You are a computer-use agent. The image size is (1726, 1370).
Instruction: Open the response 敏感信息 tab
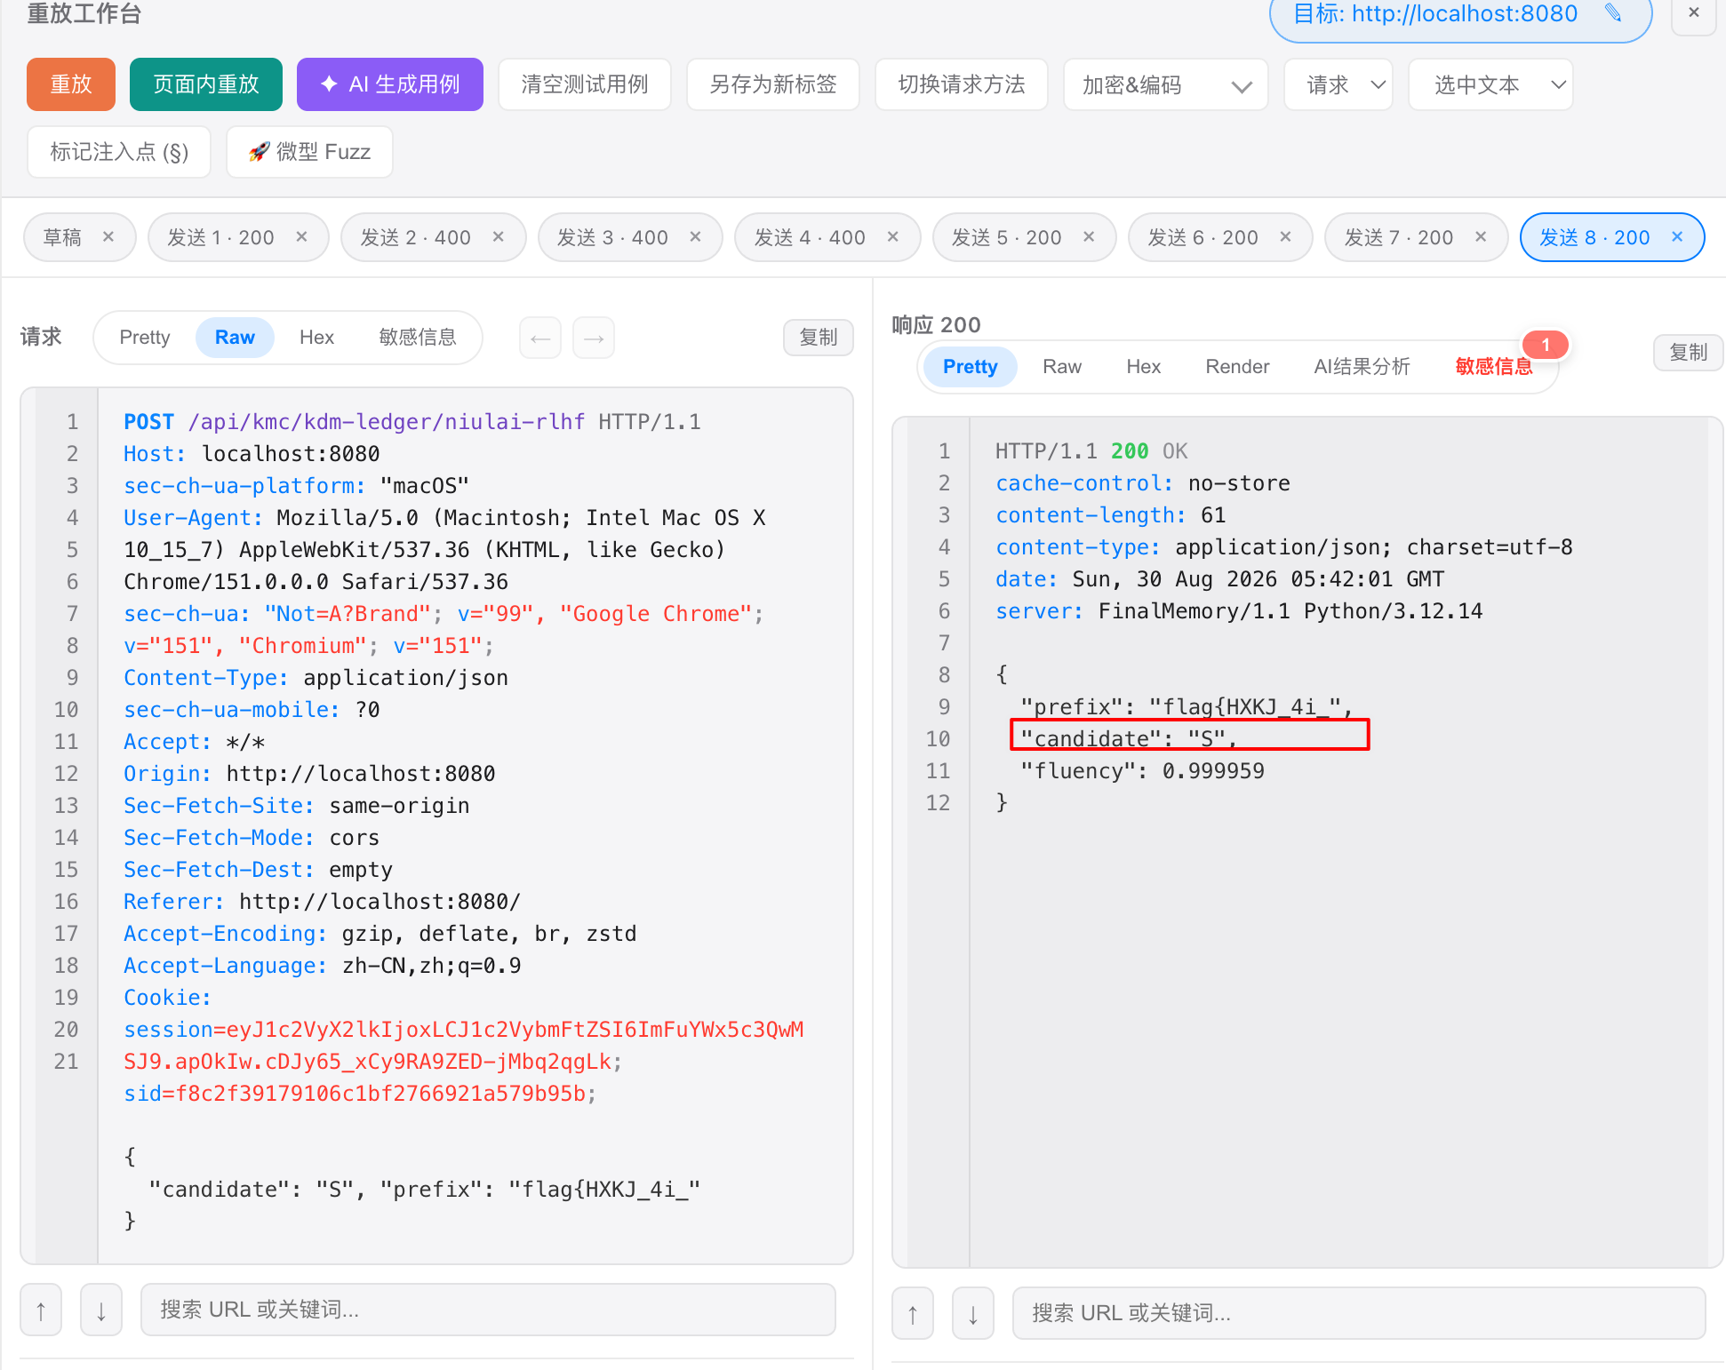(1494, 367)
